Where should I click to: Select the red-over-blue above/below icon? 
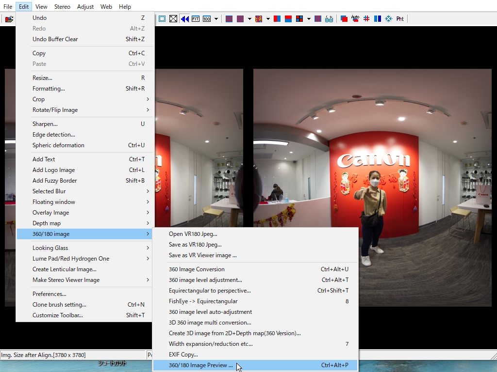(x=288, y=19)
